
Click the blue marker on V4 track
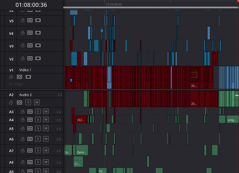click(102, 31)
